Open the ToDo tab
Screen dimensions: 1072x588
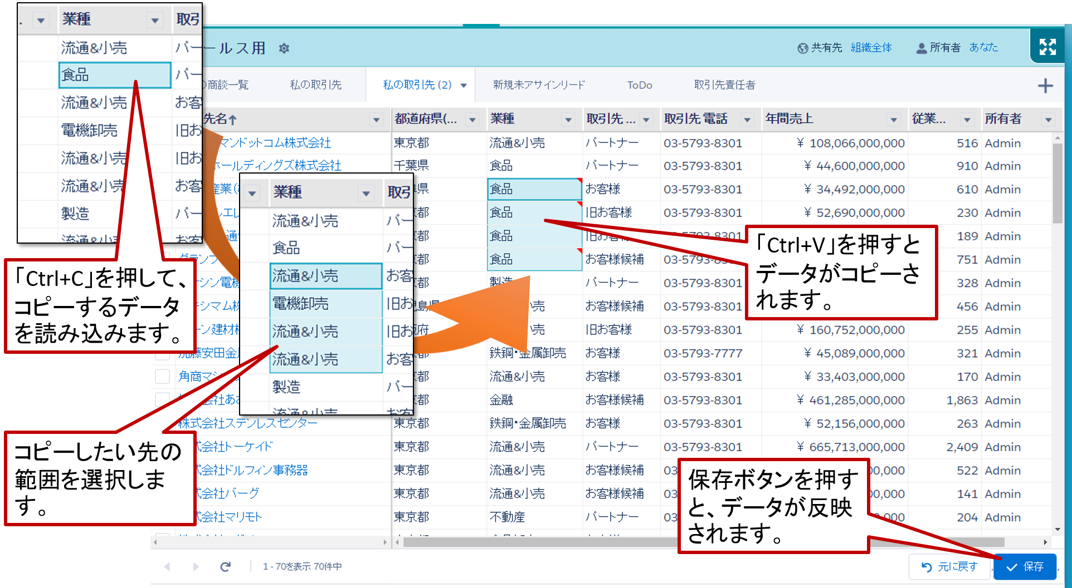coord(639,85)
